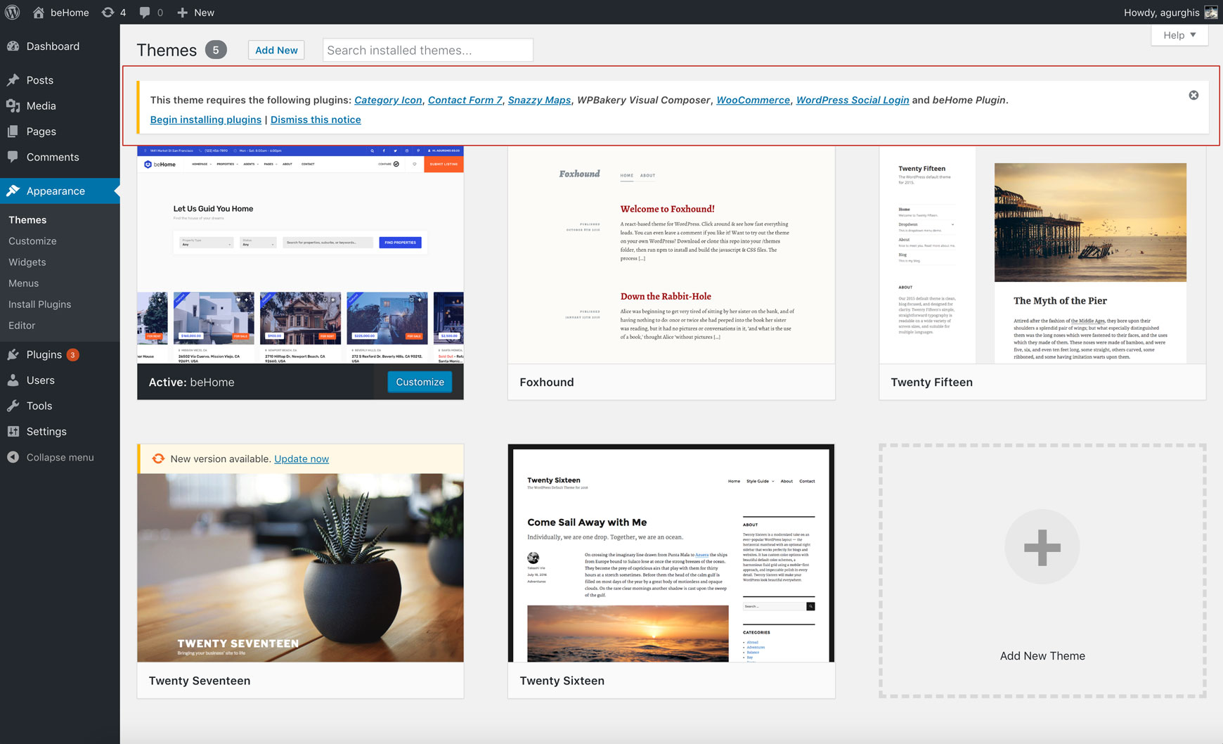This screenshot has width=1223, height=744.
Task: Open Install Plugins submenu item
Action: click(40, 304)
